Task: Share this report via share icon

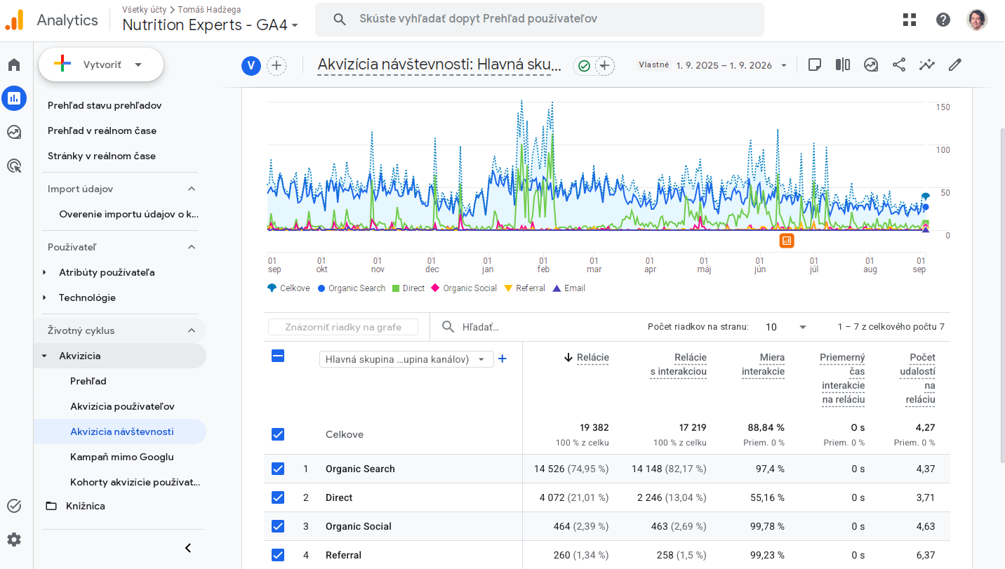Action: click(x=899, y=65)
